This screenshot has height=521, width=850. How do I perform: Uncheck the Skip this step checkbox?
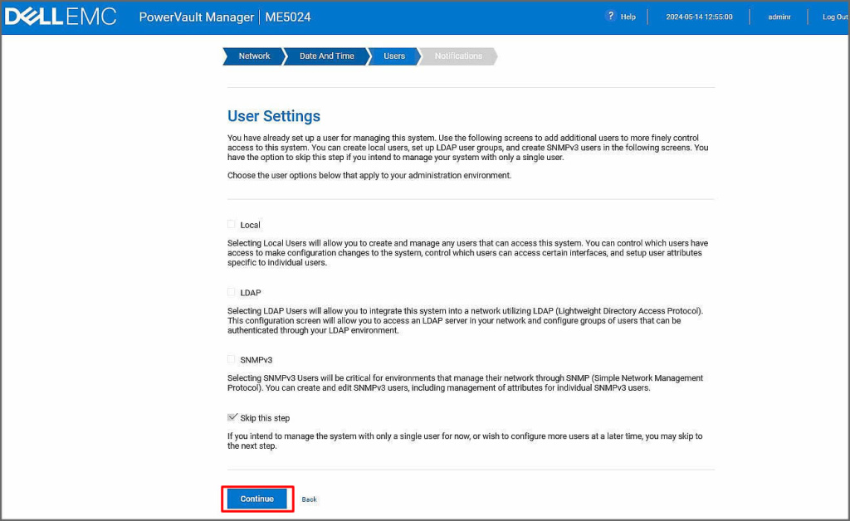coord(232,418)
